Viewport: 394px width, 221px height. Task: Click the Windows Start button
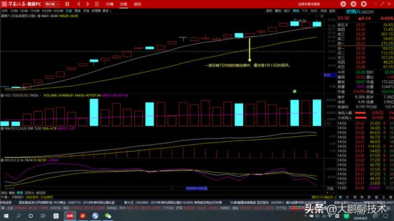[x=6, y=215]
